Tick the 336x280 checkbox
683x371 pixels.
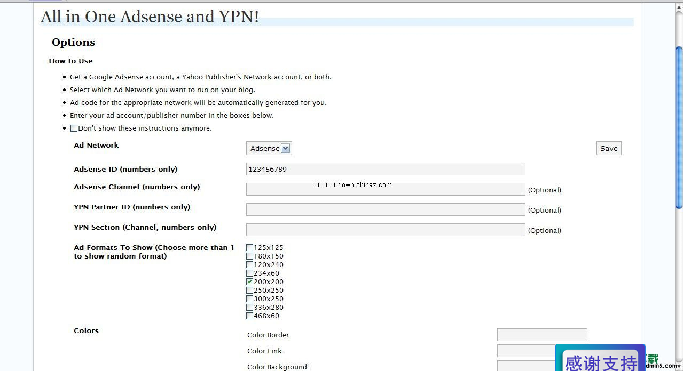coord(249,307)
